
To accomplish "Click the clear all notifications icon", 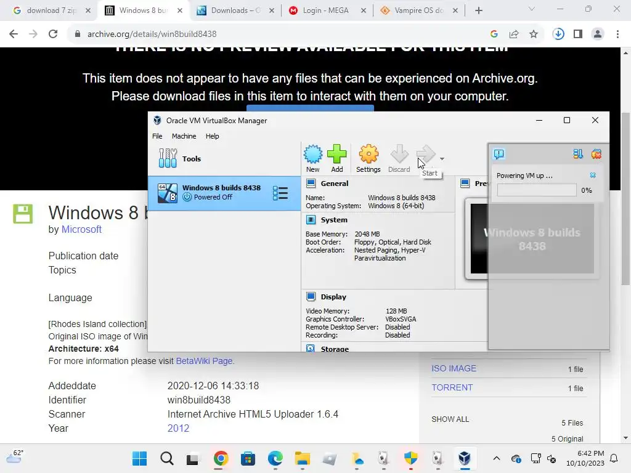I will point(596,153).
